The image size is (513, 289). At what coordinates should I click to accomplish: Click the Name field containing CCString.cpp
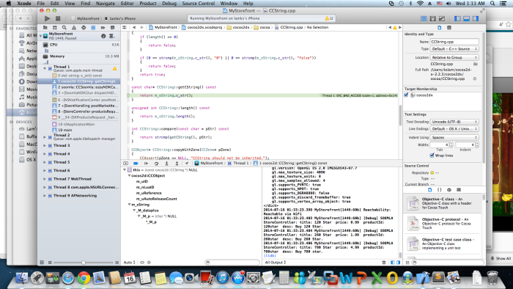(454, 42)
